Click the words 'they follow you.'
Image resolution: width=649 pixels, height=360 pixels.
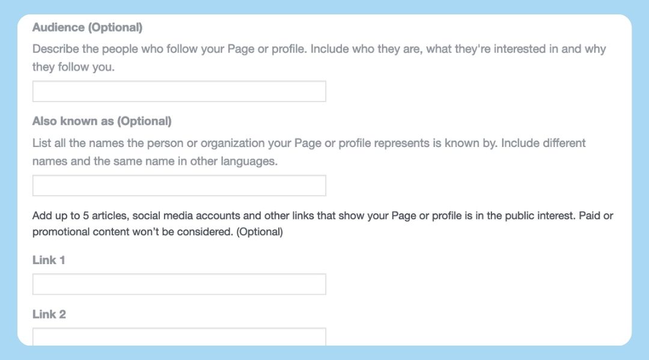[73, 67]
